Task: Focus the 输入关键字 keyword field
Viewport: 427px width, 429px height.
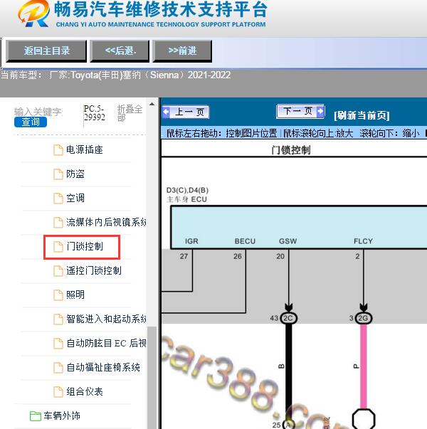Action: point(38,112)
